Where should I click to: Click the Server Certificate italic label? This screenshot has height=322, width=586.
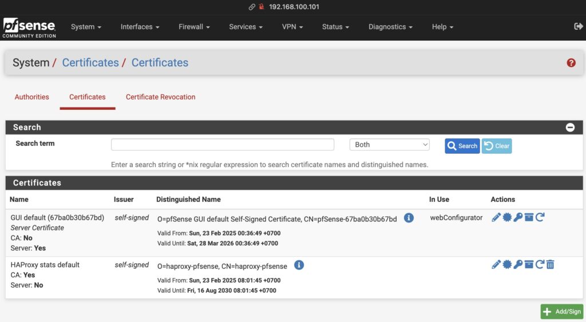(x=37, y=228)
